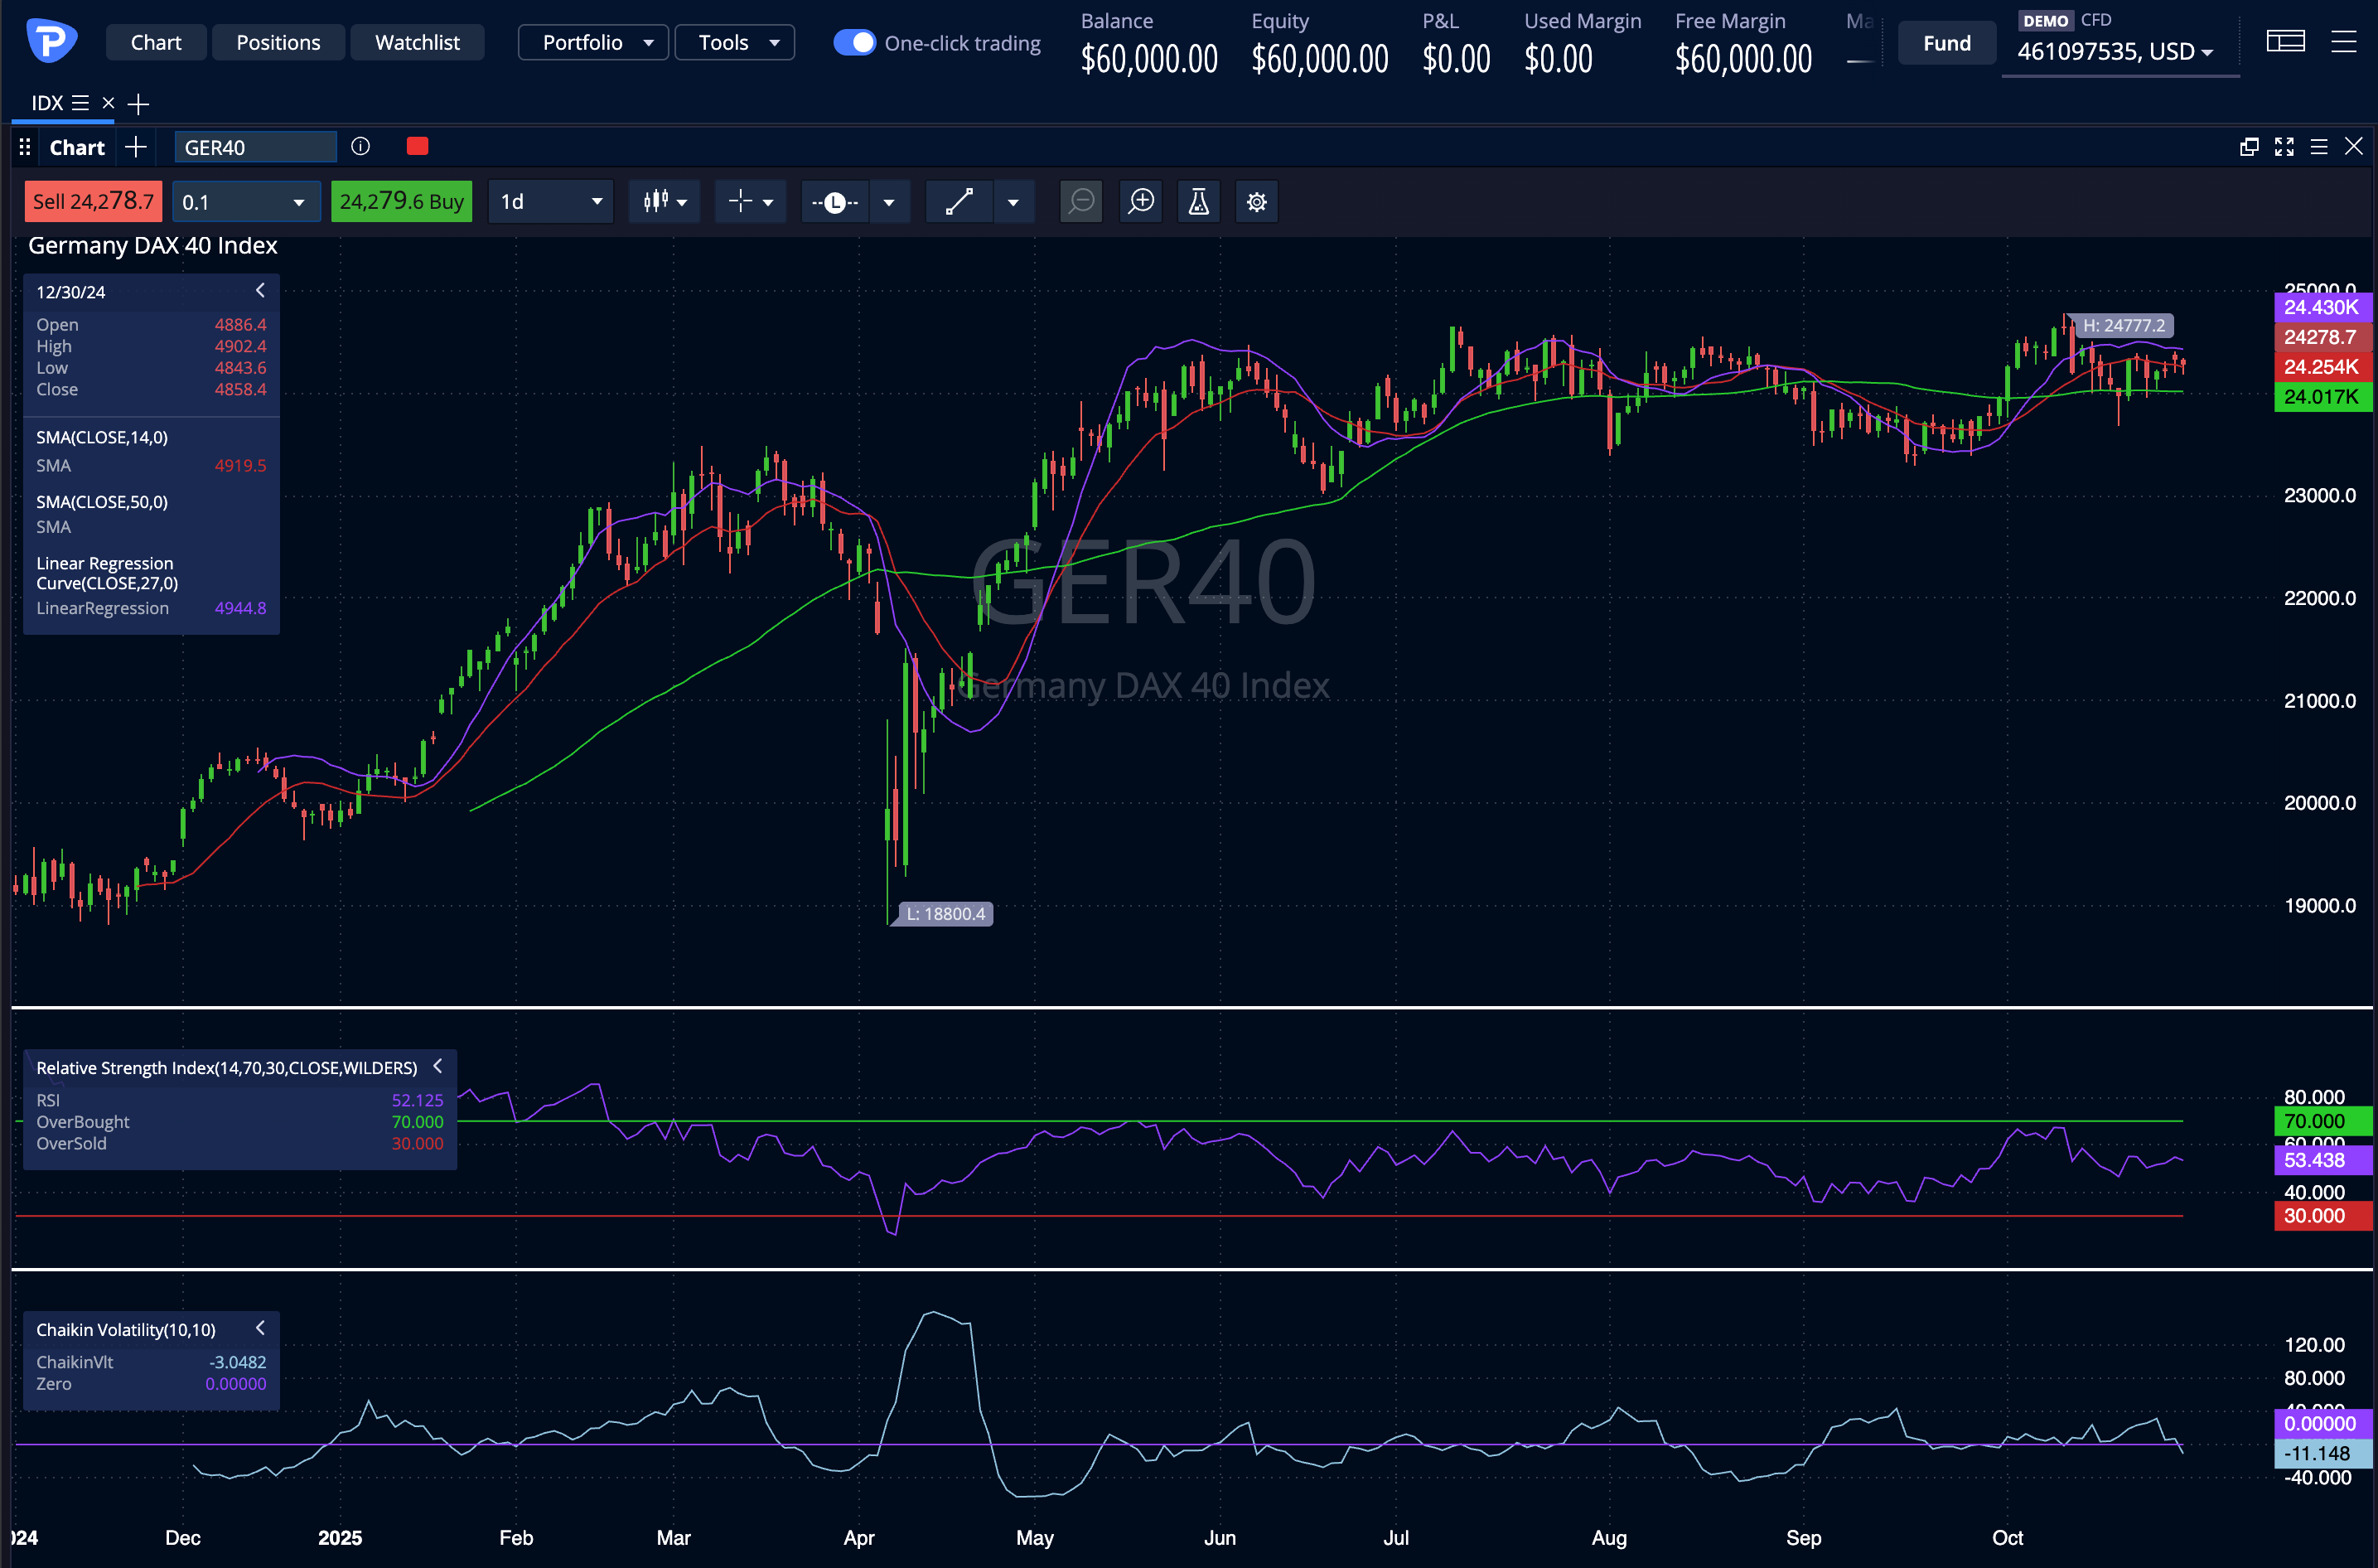The width and height of the screenshot is (2378, 1568).
Task: Open the Portfolio dropdown menu
Action: coord(594,43)
